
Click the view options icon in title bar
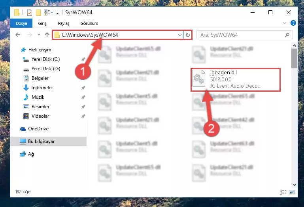48,13
